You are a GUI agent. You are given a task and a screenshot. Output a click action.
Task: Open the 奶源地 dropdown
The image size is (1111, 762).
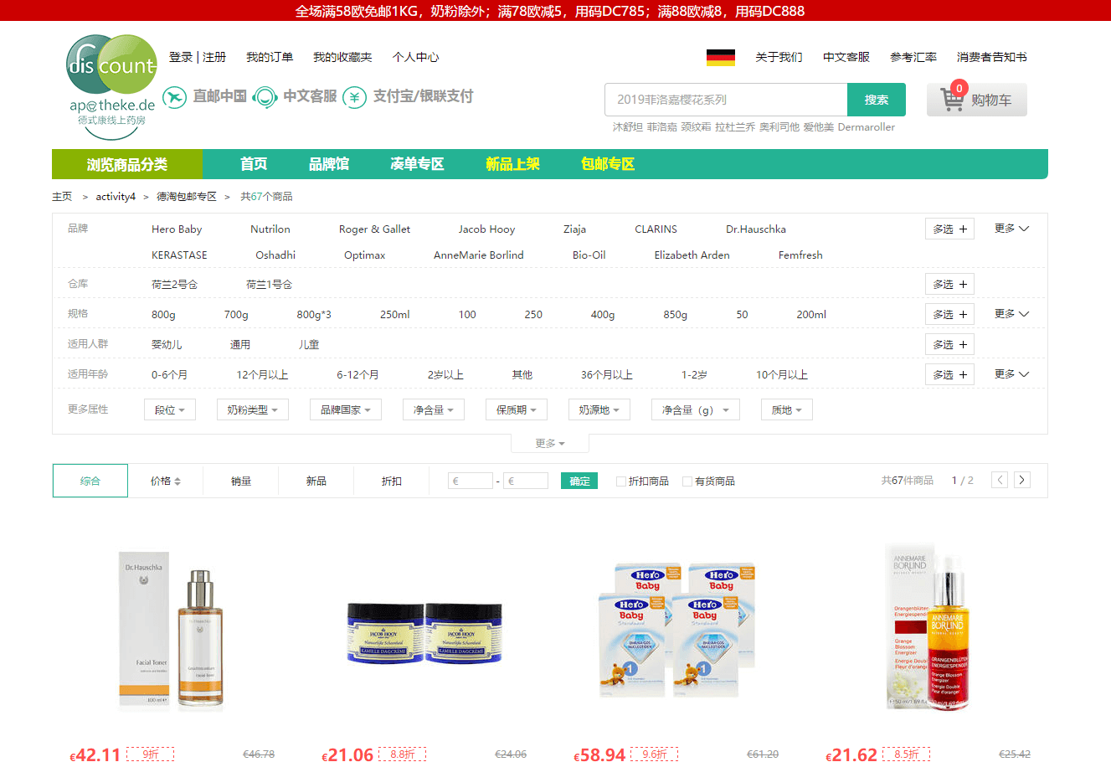[x=599, y=409]
